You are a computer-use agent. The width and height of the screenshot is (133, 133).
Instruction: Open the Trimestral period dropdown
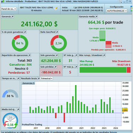[x=46, y=78]
